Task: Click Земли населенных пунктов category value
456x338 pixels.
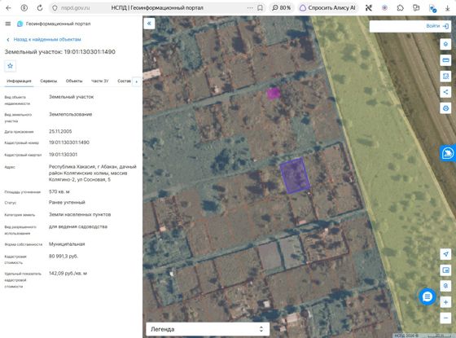Action: pos(80,214)
